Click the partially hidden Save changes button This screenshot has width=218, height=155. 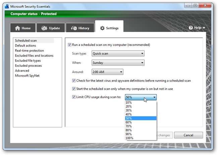165,135
